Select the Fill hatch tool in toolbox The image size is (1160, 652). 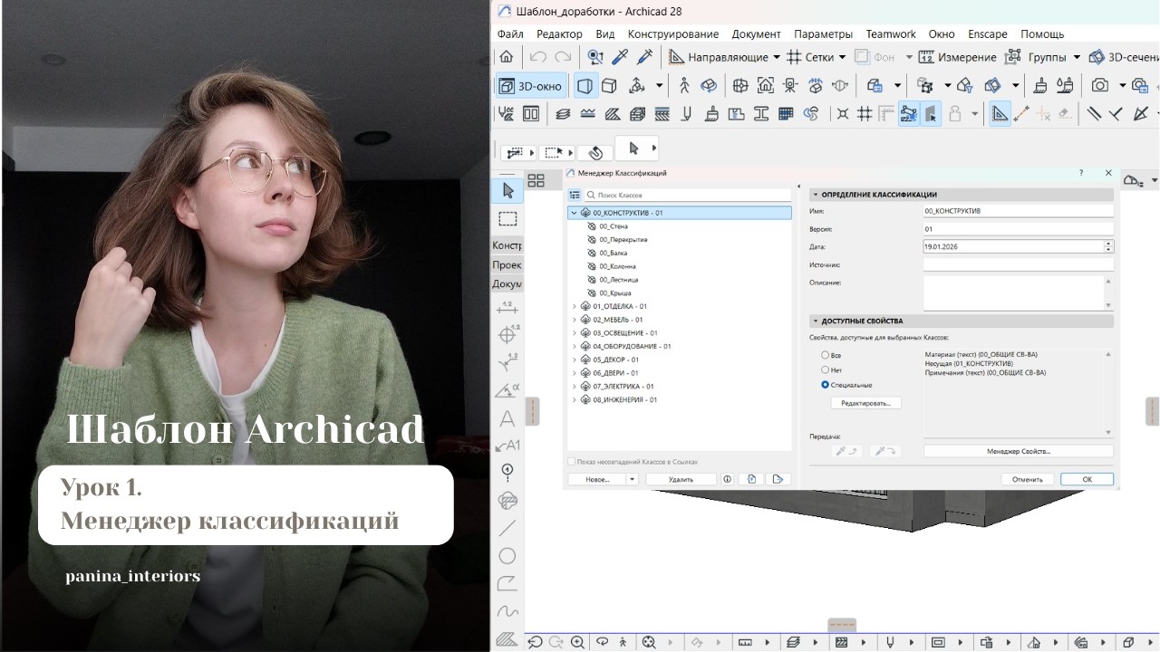tap(507, 638)
